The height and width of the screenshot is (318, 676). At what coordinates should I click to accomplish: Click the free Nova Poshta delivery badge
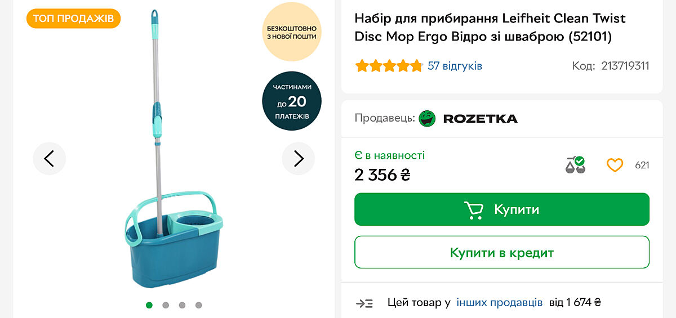point(292,32)
